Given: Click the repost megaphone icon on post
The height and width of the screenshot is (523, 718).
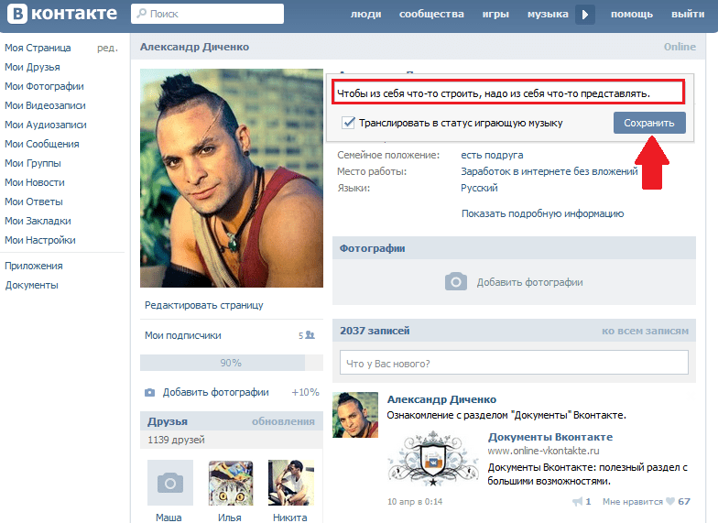Looking at the screenshot, I should (577, 502).
